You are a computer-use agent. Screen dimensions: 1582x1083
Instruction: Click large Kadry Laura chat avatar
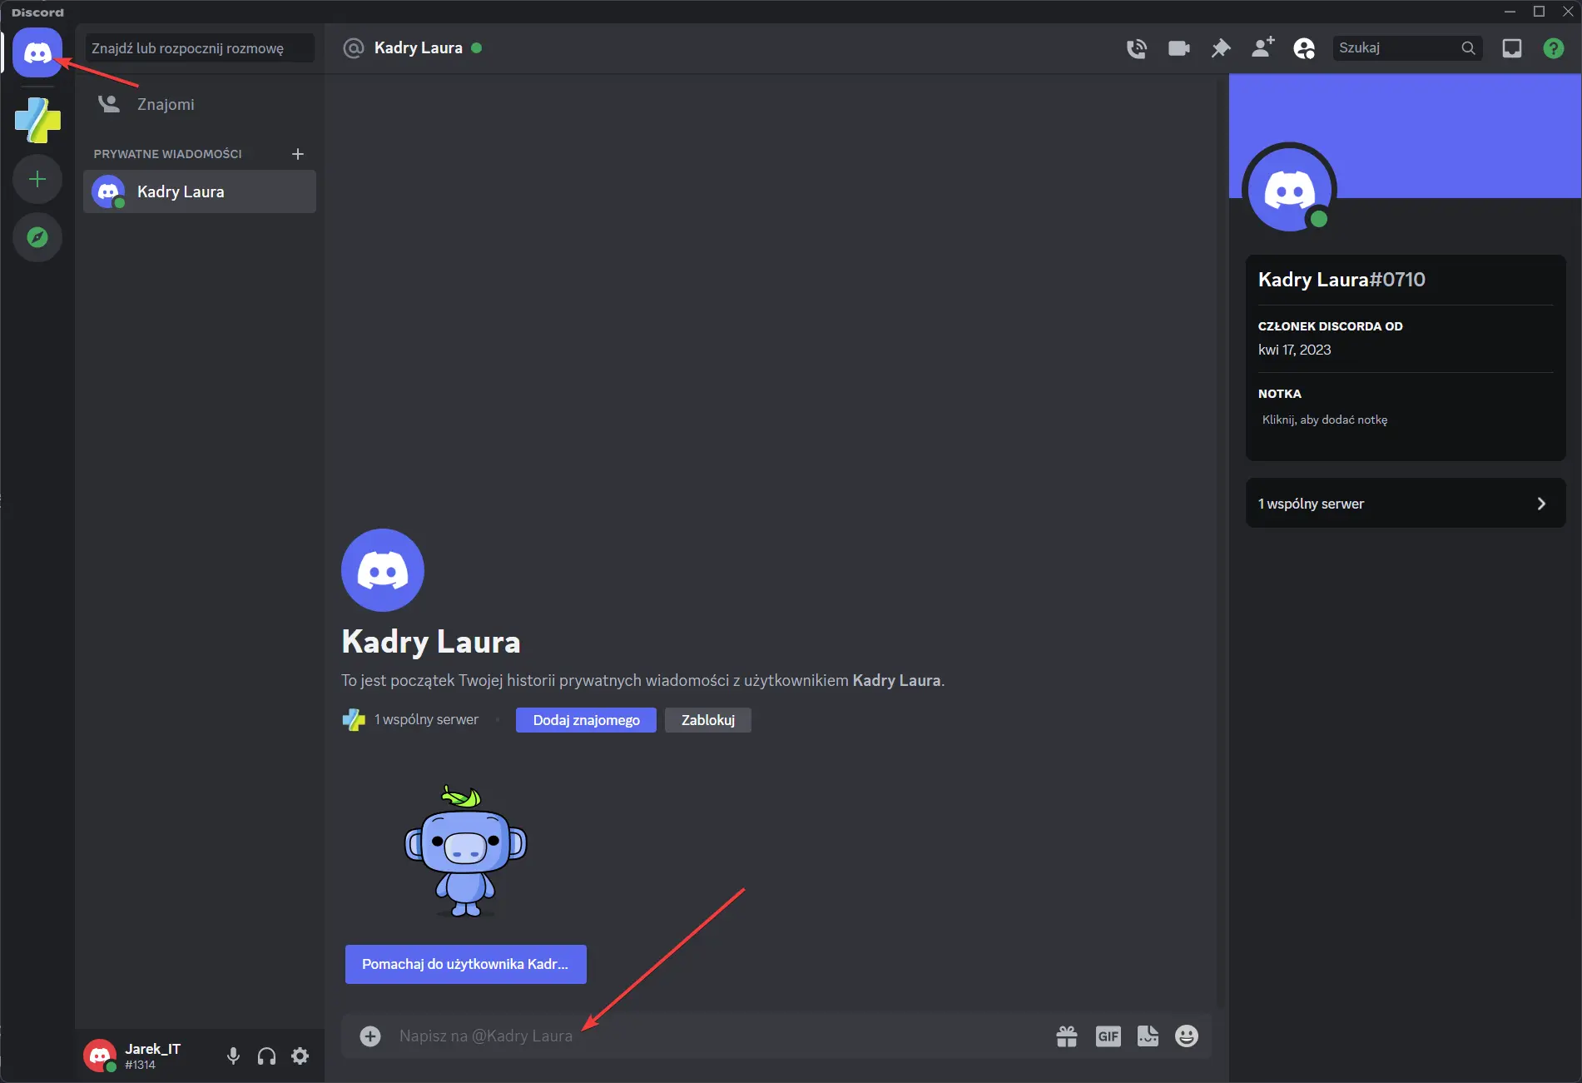(383, 570)
